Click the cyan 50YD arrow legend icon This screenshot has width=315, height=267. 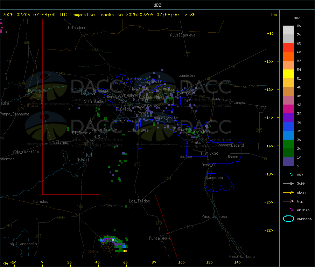(288, 175)
